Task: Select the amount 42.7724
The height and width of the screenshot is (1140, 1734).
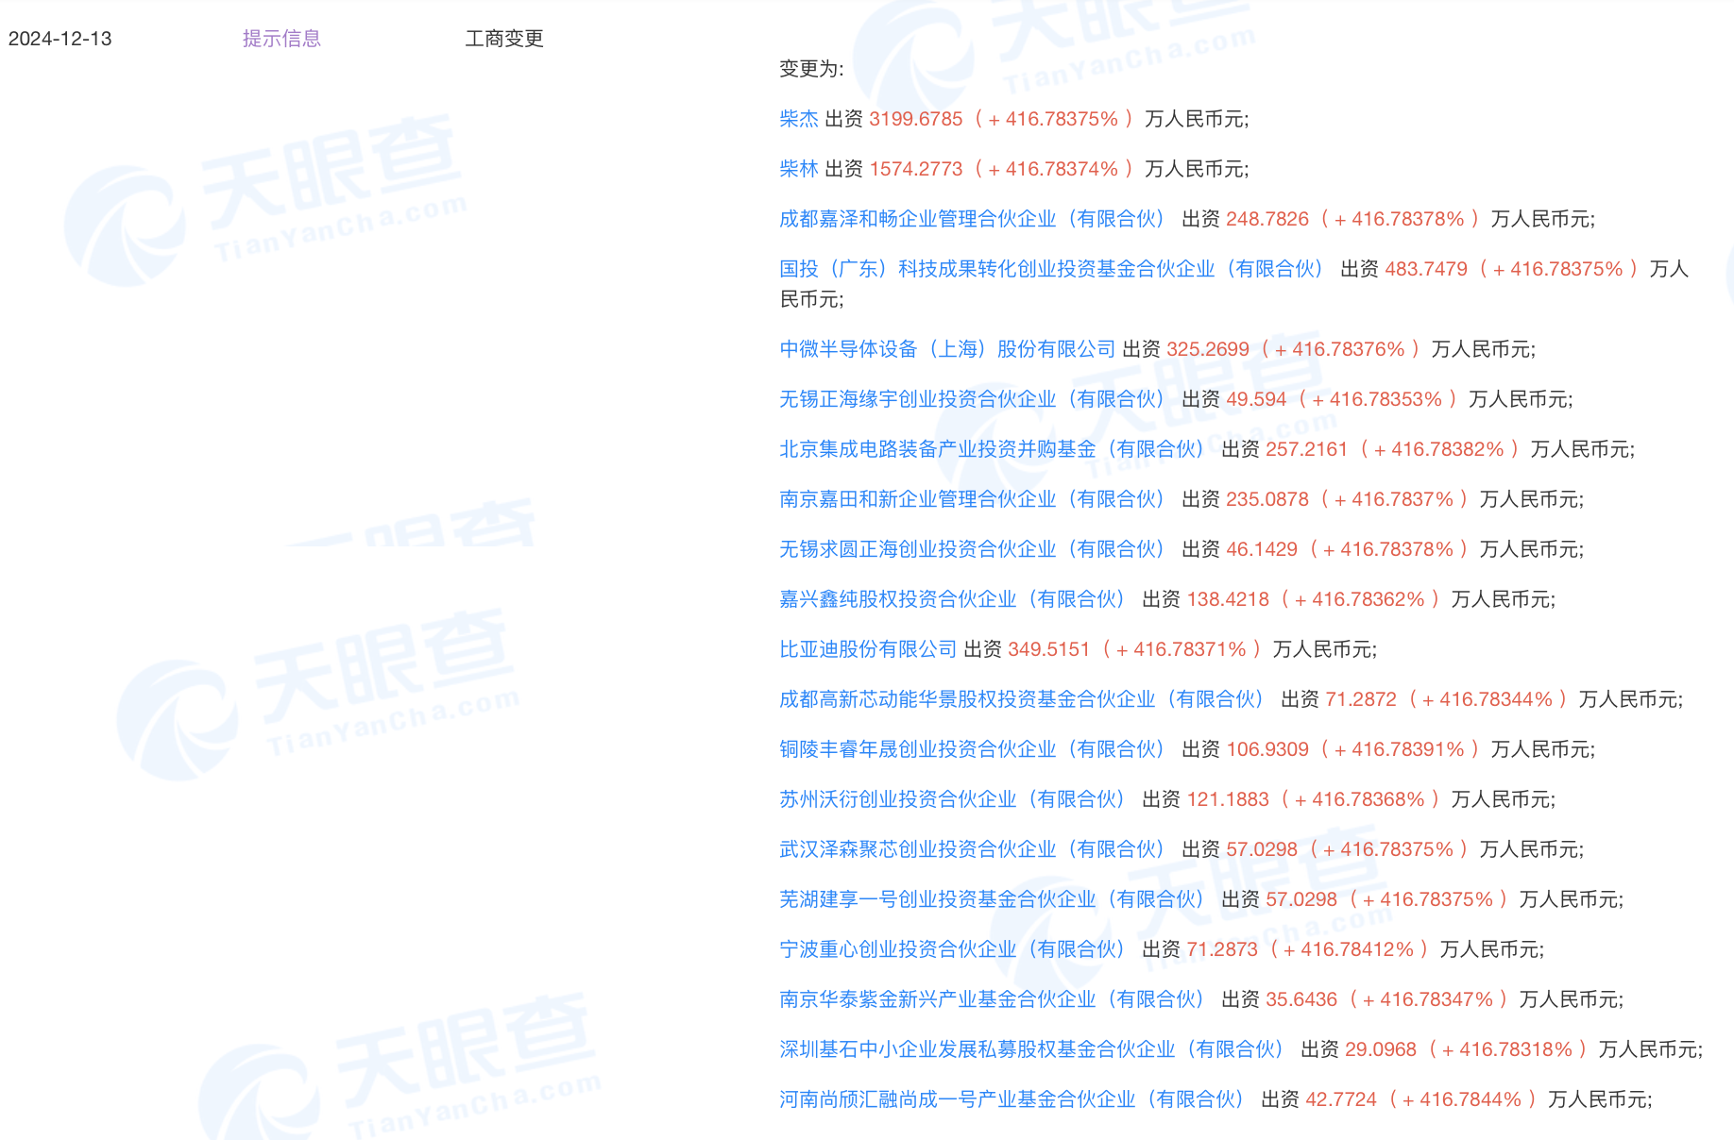Action: (1341, 1099)
